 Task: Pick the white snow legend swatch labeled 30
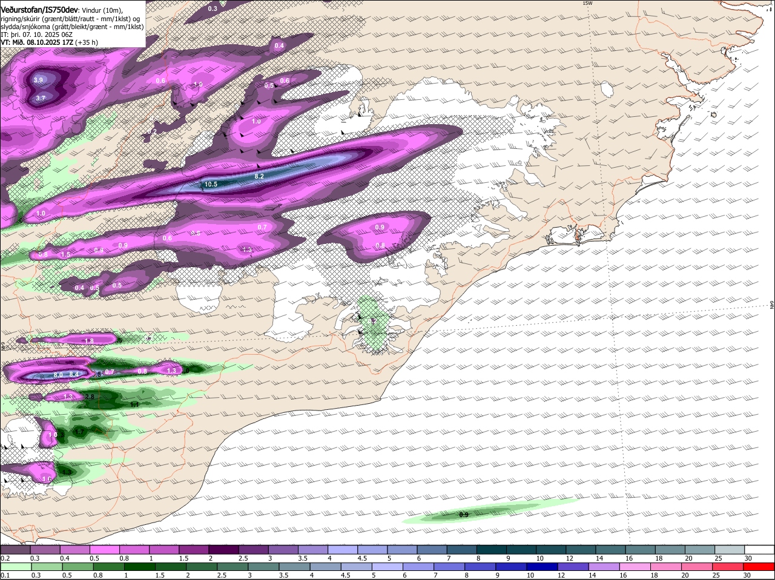[760, 549]
